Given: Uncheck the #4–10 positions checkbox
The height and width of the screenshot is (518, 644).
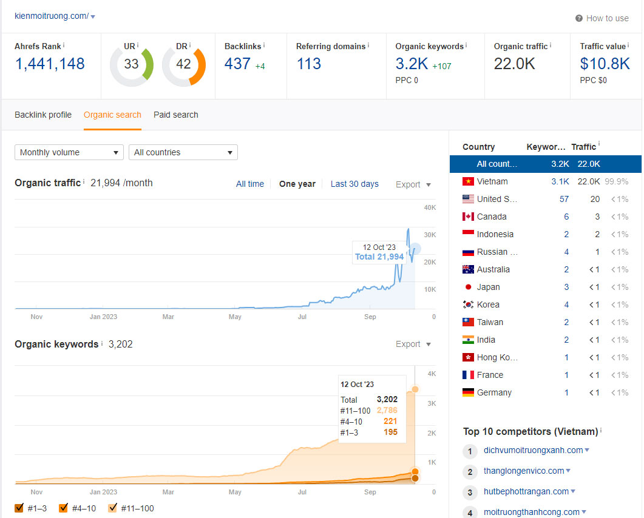Looking at the screenshot, I should coord(63,508).
